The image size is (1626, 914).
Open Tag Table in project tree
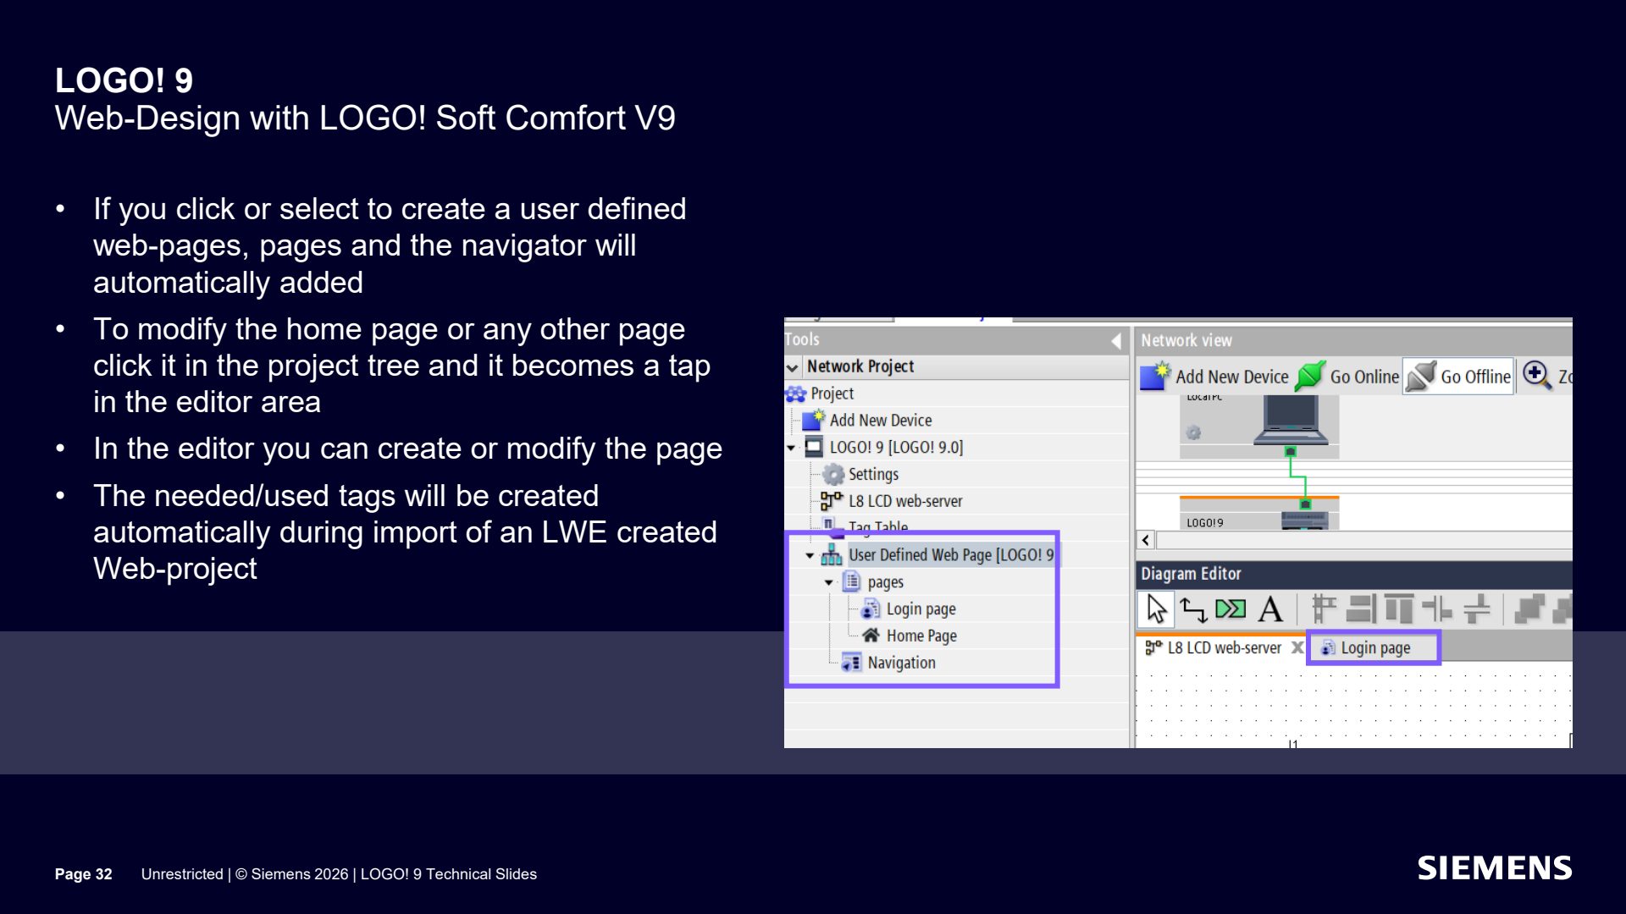click(866, 526)
